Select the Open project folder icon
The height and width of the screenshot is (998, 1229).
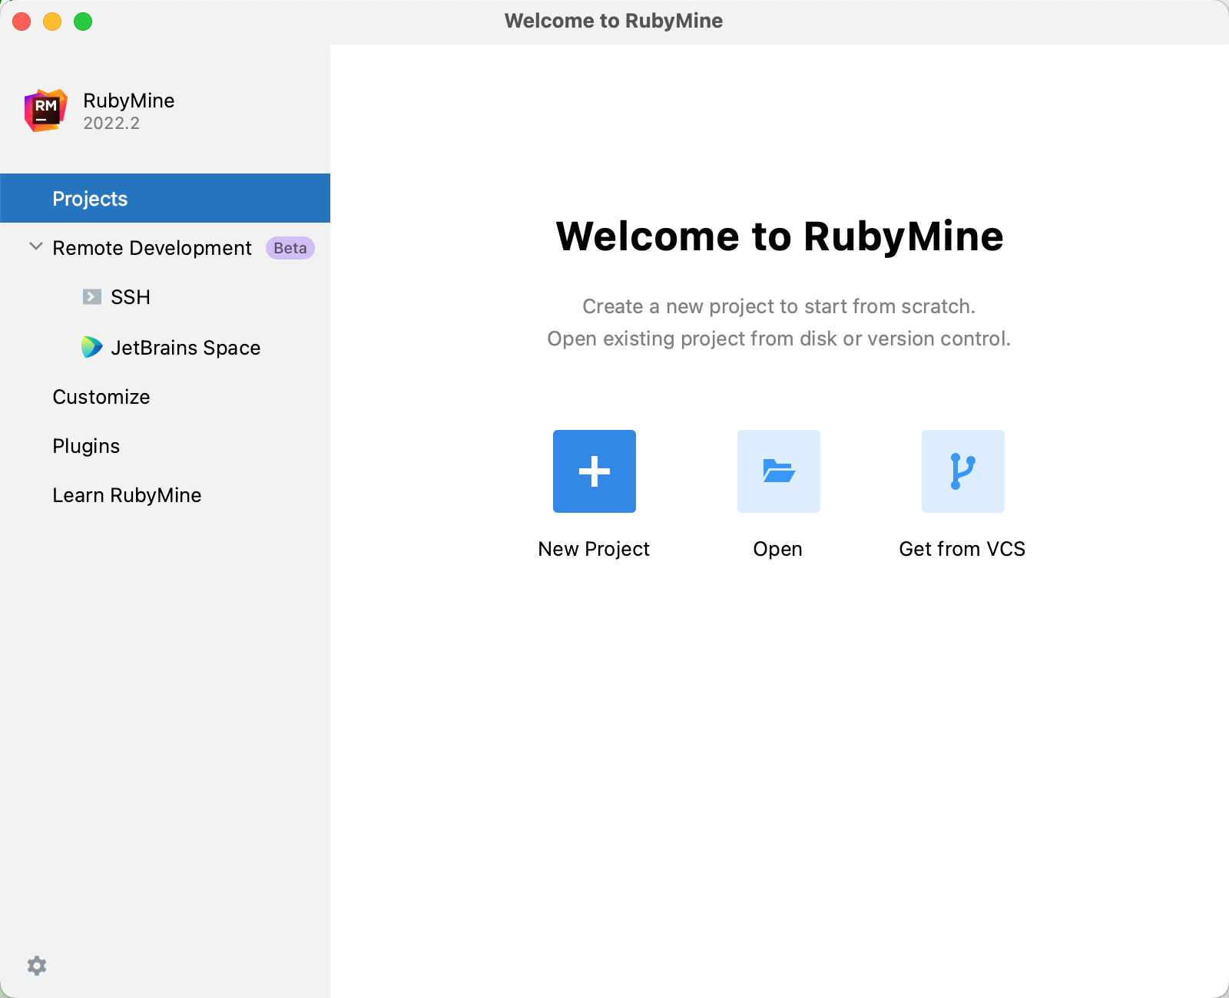tap(778, 471)
